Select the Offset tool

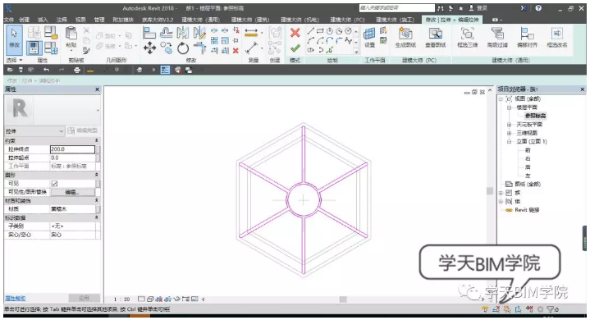pyautogui.click(x=166, y=33)
